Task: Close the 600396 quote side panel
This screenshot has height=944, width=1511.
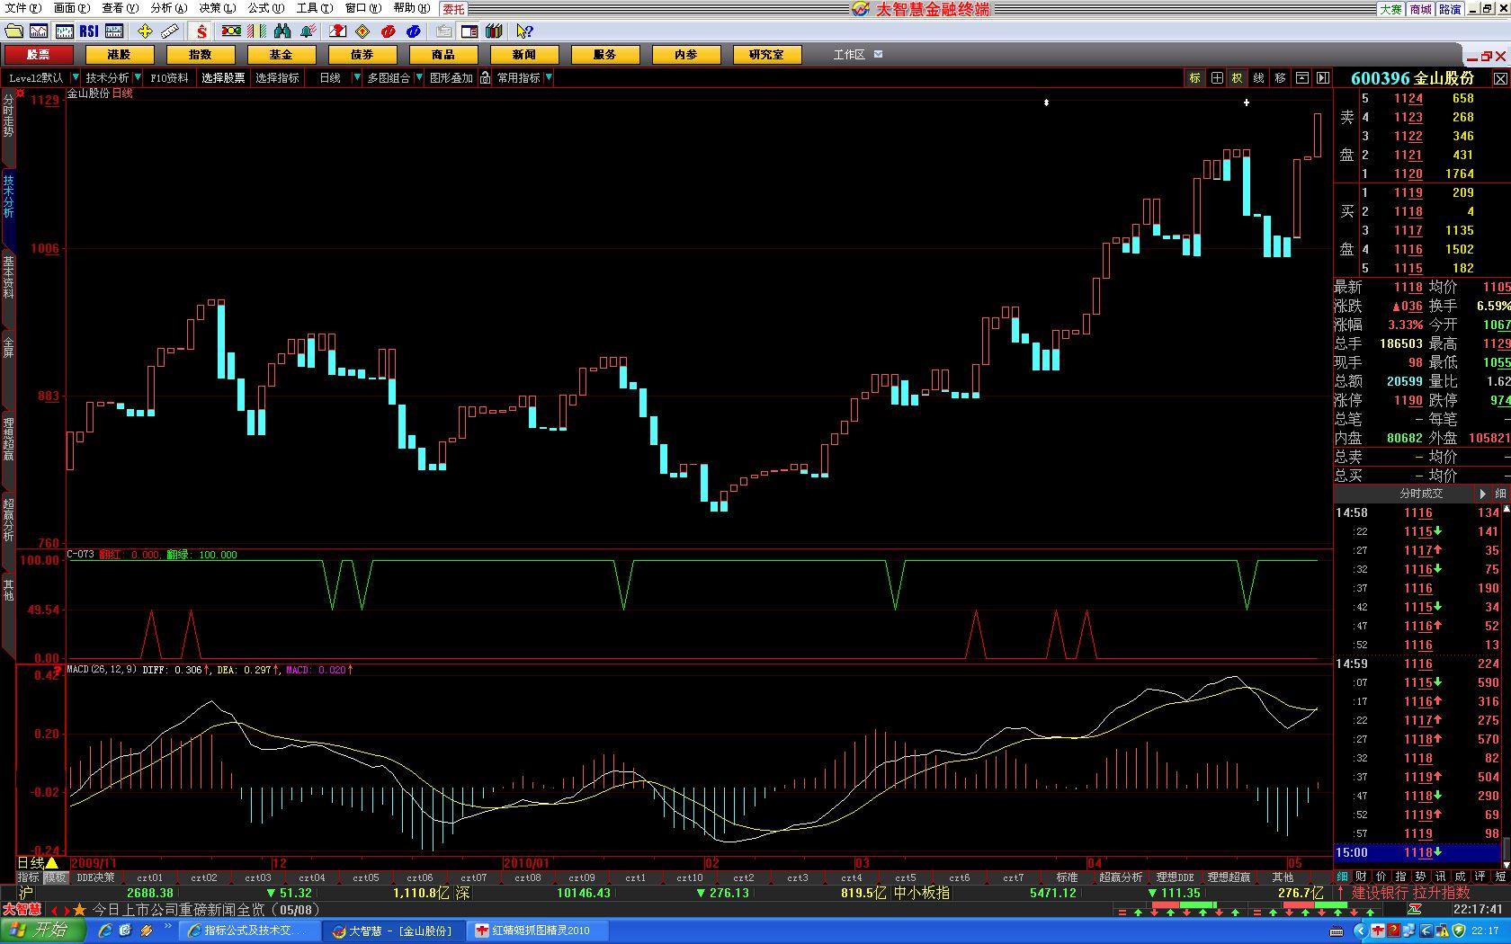Action: (1500, 79)
